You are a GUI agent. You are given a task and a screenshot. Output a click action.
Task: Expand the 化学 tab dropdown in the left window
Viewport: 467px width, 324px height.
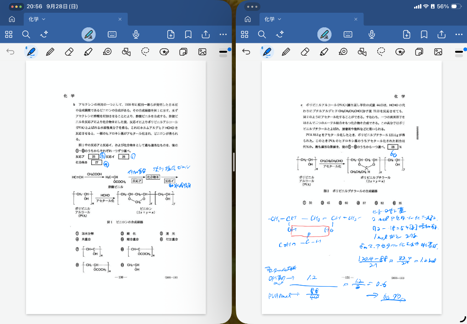(44, 19)
